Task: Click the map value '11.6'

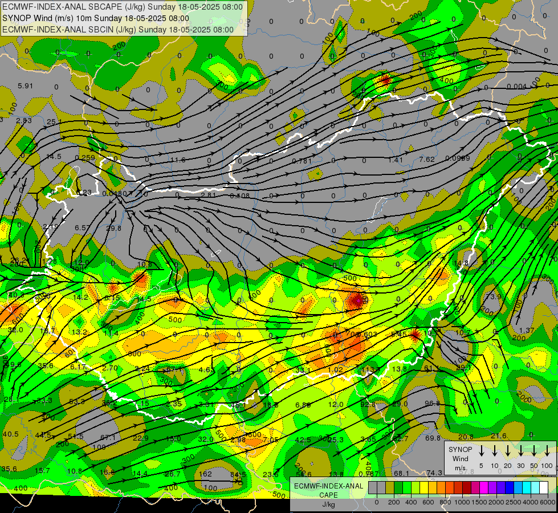Action: 178,160
